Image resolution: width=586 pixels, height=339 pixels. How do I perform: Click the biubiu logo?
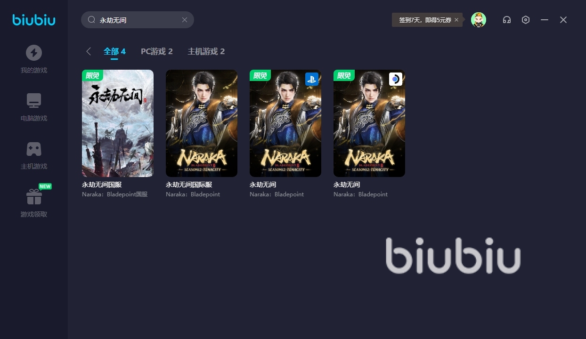(34, 20)
